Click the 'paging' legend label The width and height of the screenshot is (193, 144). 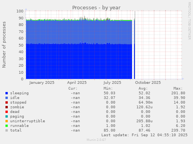click(17, 116)
